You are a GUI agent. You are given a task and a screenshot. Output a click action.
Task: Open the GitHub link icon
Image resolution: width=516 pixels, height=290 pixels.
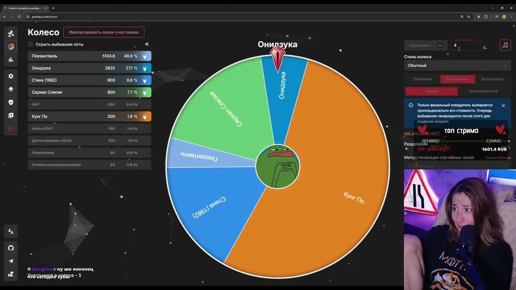click(x=11, y=248)
